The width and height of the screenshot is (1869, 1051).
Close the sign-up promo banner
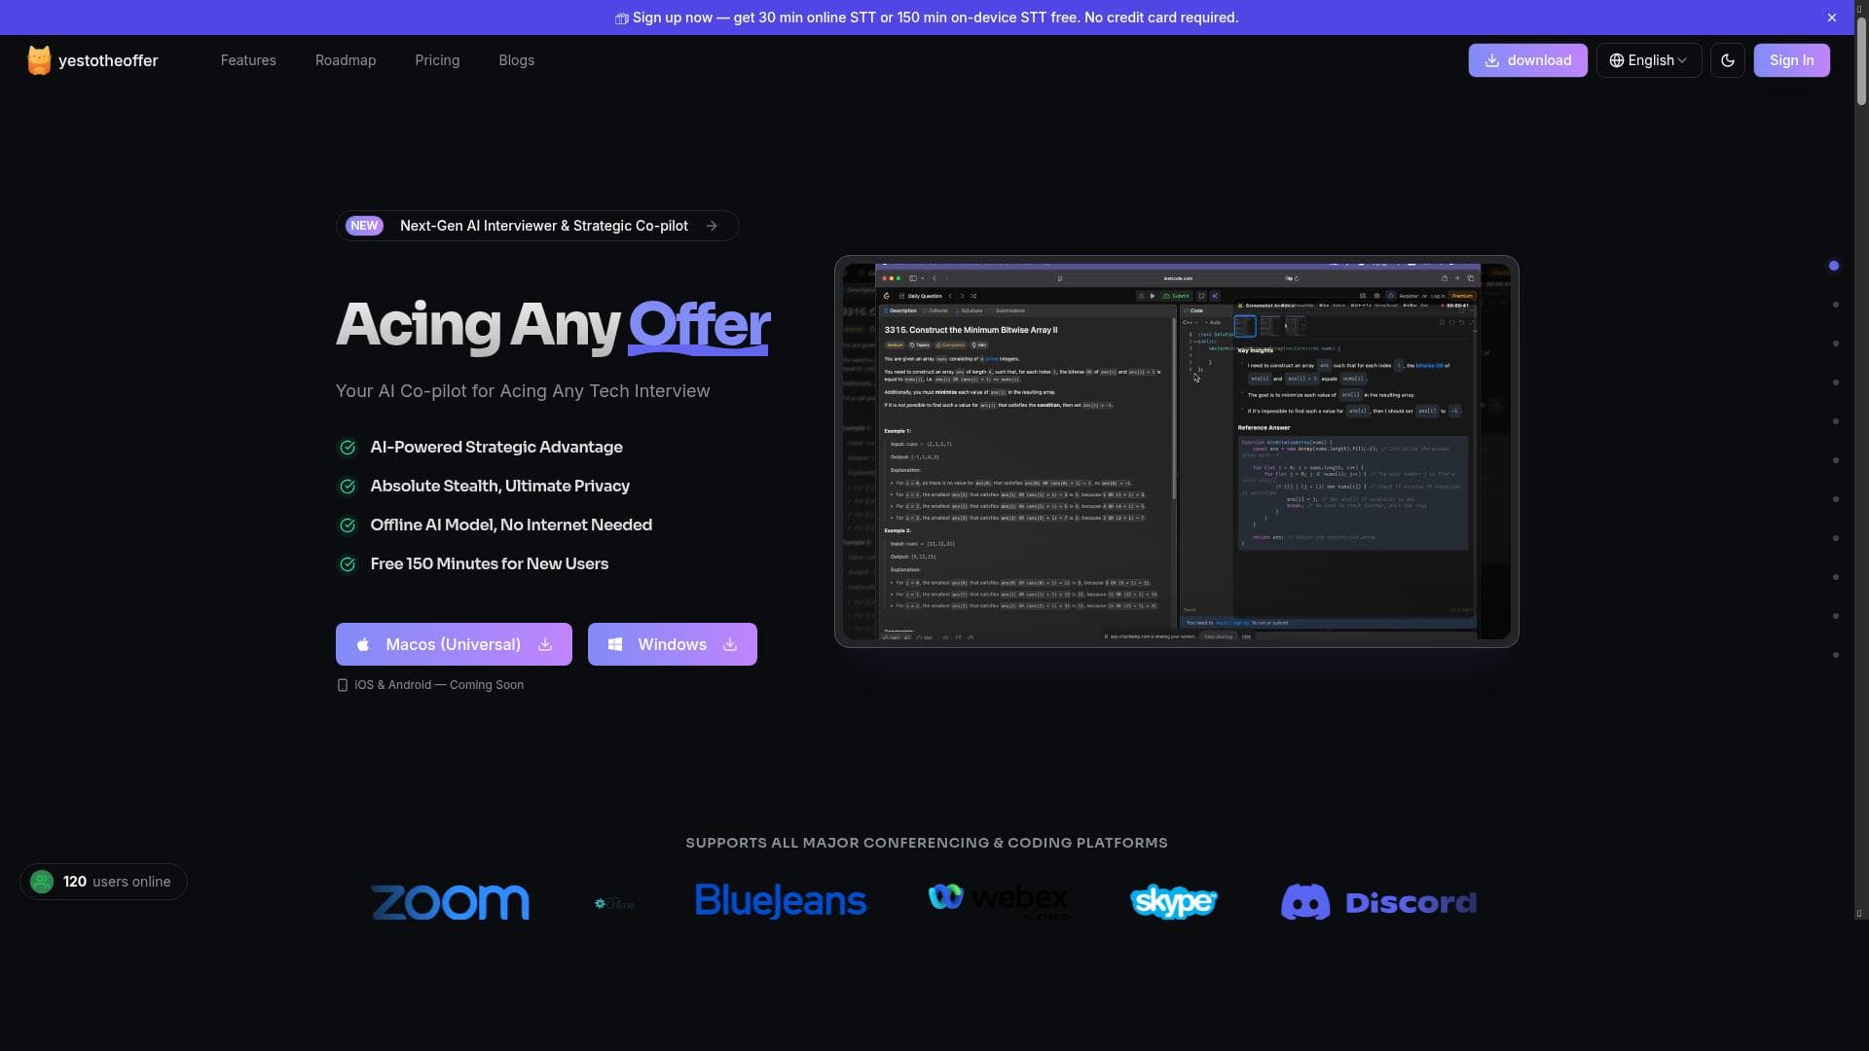coord(1832,18)
